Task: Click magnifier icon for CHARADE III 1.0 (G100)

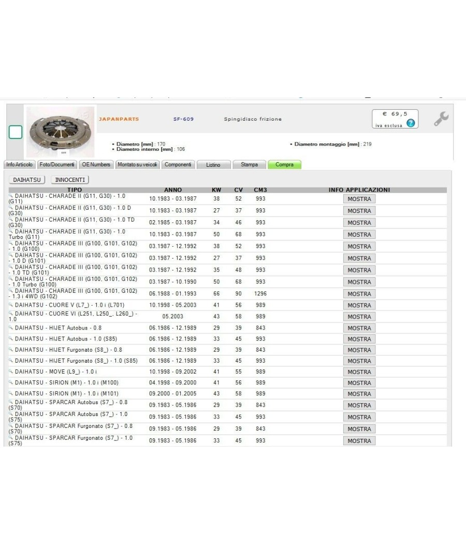Action: click(11, 243)
